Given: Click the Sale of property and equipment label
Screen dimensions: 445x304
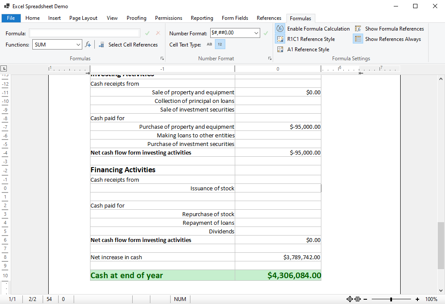Looking at the screenshot, I should (193, 93).
